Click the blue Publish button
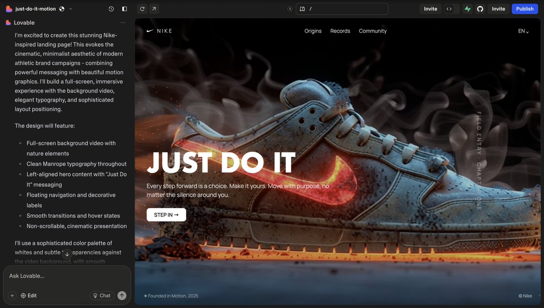The image size is (544, 308). [x=525, y=9]
